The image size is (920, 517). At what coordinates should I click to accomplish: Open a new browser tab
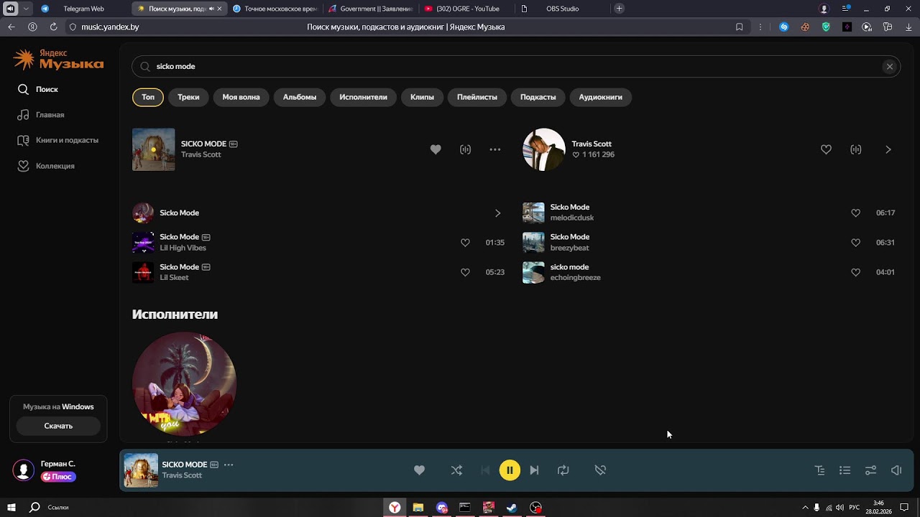620,9
